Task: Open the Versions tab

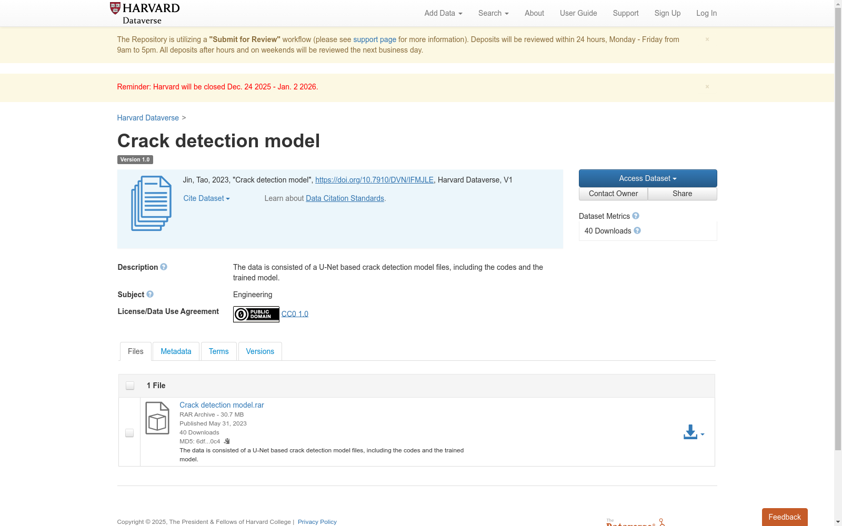Action: point(259,351)
